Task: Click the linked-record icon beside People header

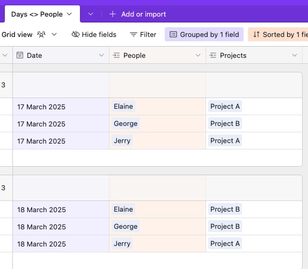Action: [x=116, y=55]
